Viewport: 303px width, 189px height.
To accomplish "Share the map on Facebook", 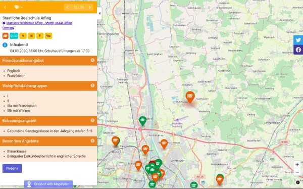I will 298,50.
